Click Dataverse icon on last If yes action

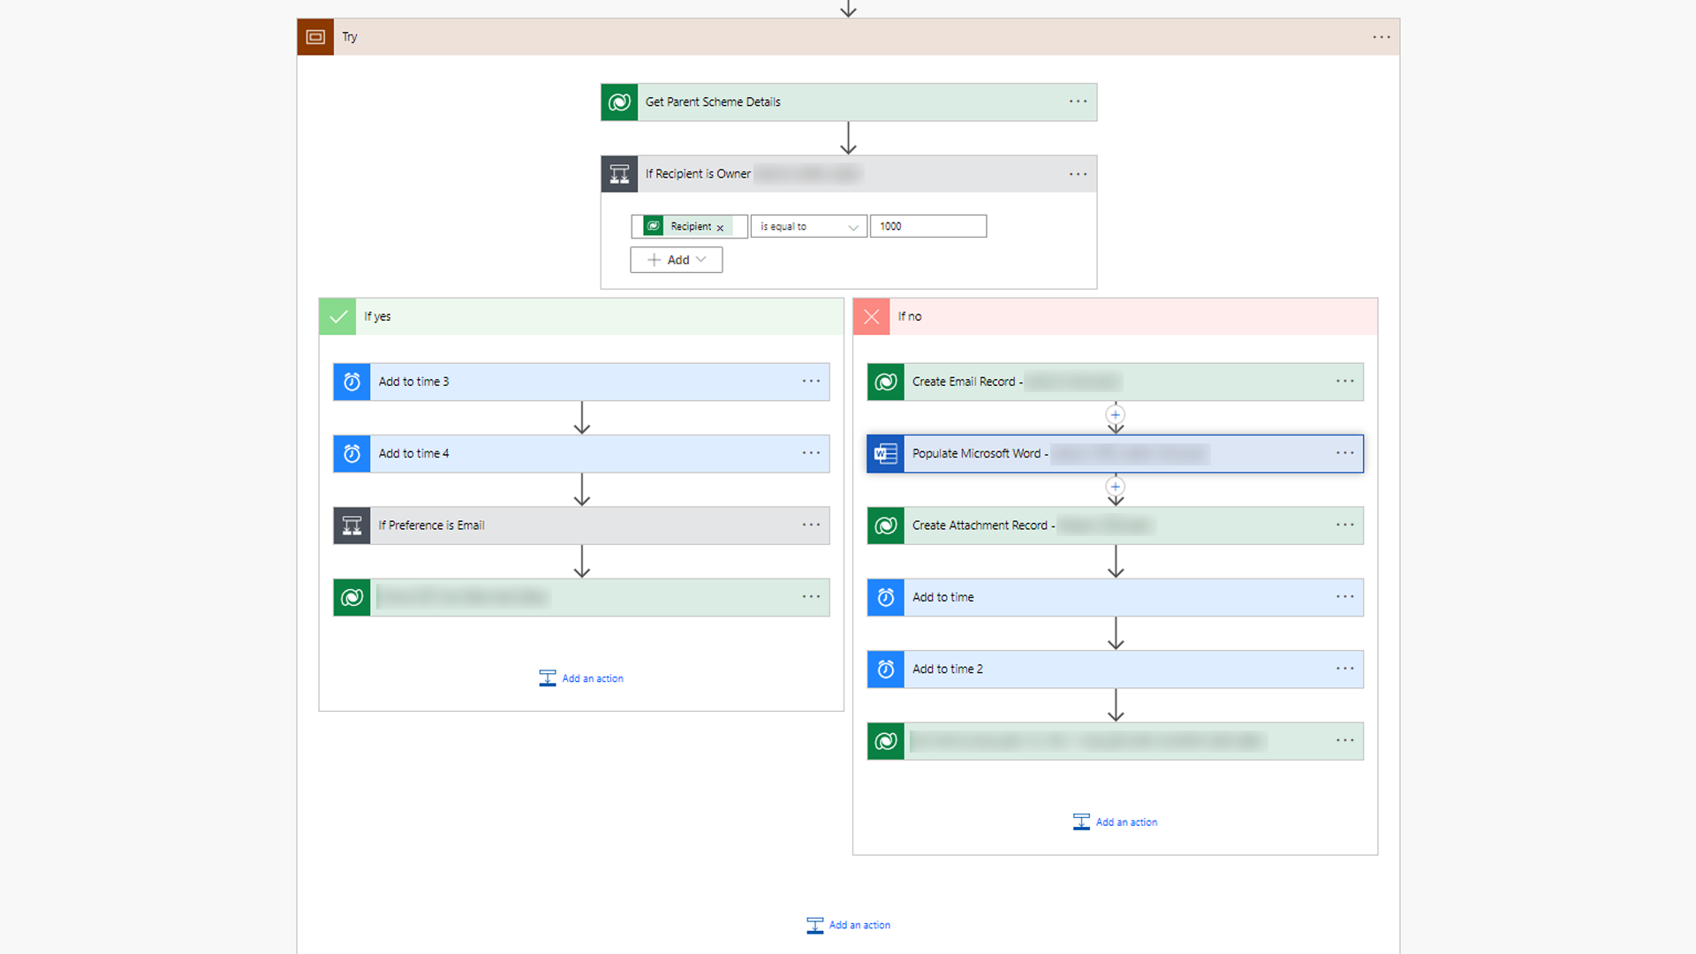pos(352,598)
